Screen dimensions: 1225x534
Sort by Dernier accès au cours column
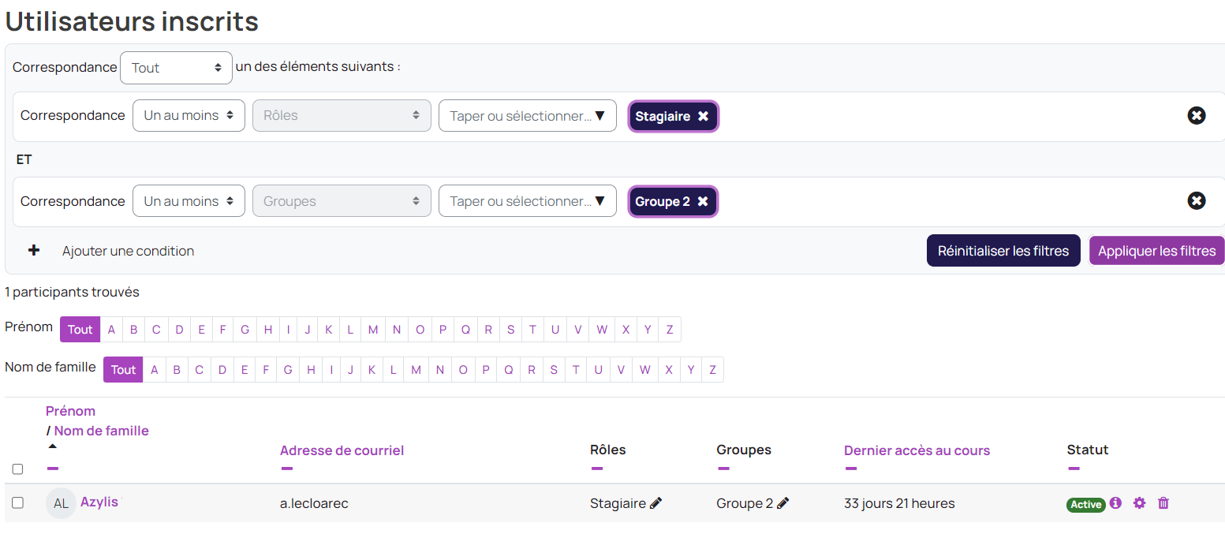(x=917, y=450)
